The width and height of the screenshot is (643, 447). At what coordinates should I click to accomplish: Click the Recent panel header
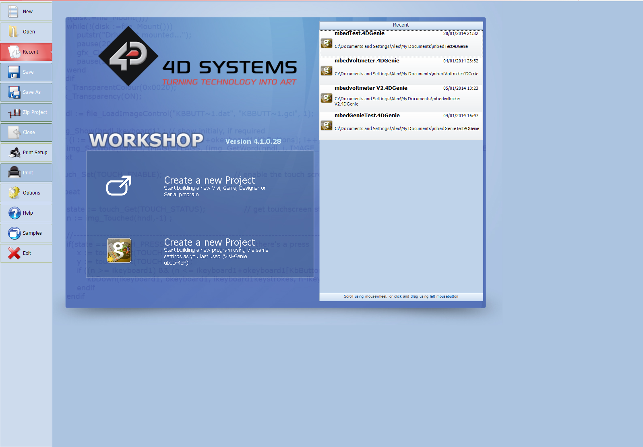(x=401, y=25)
